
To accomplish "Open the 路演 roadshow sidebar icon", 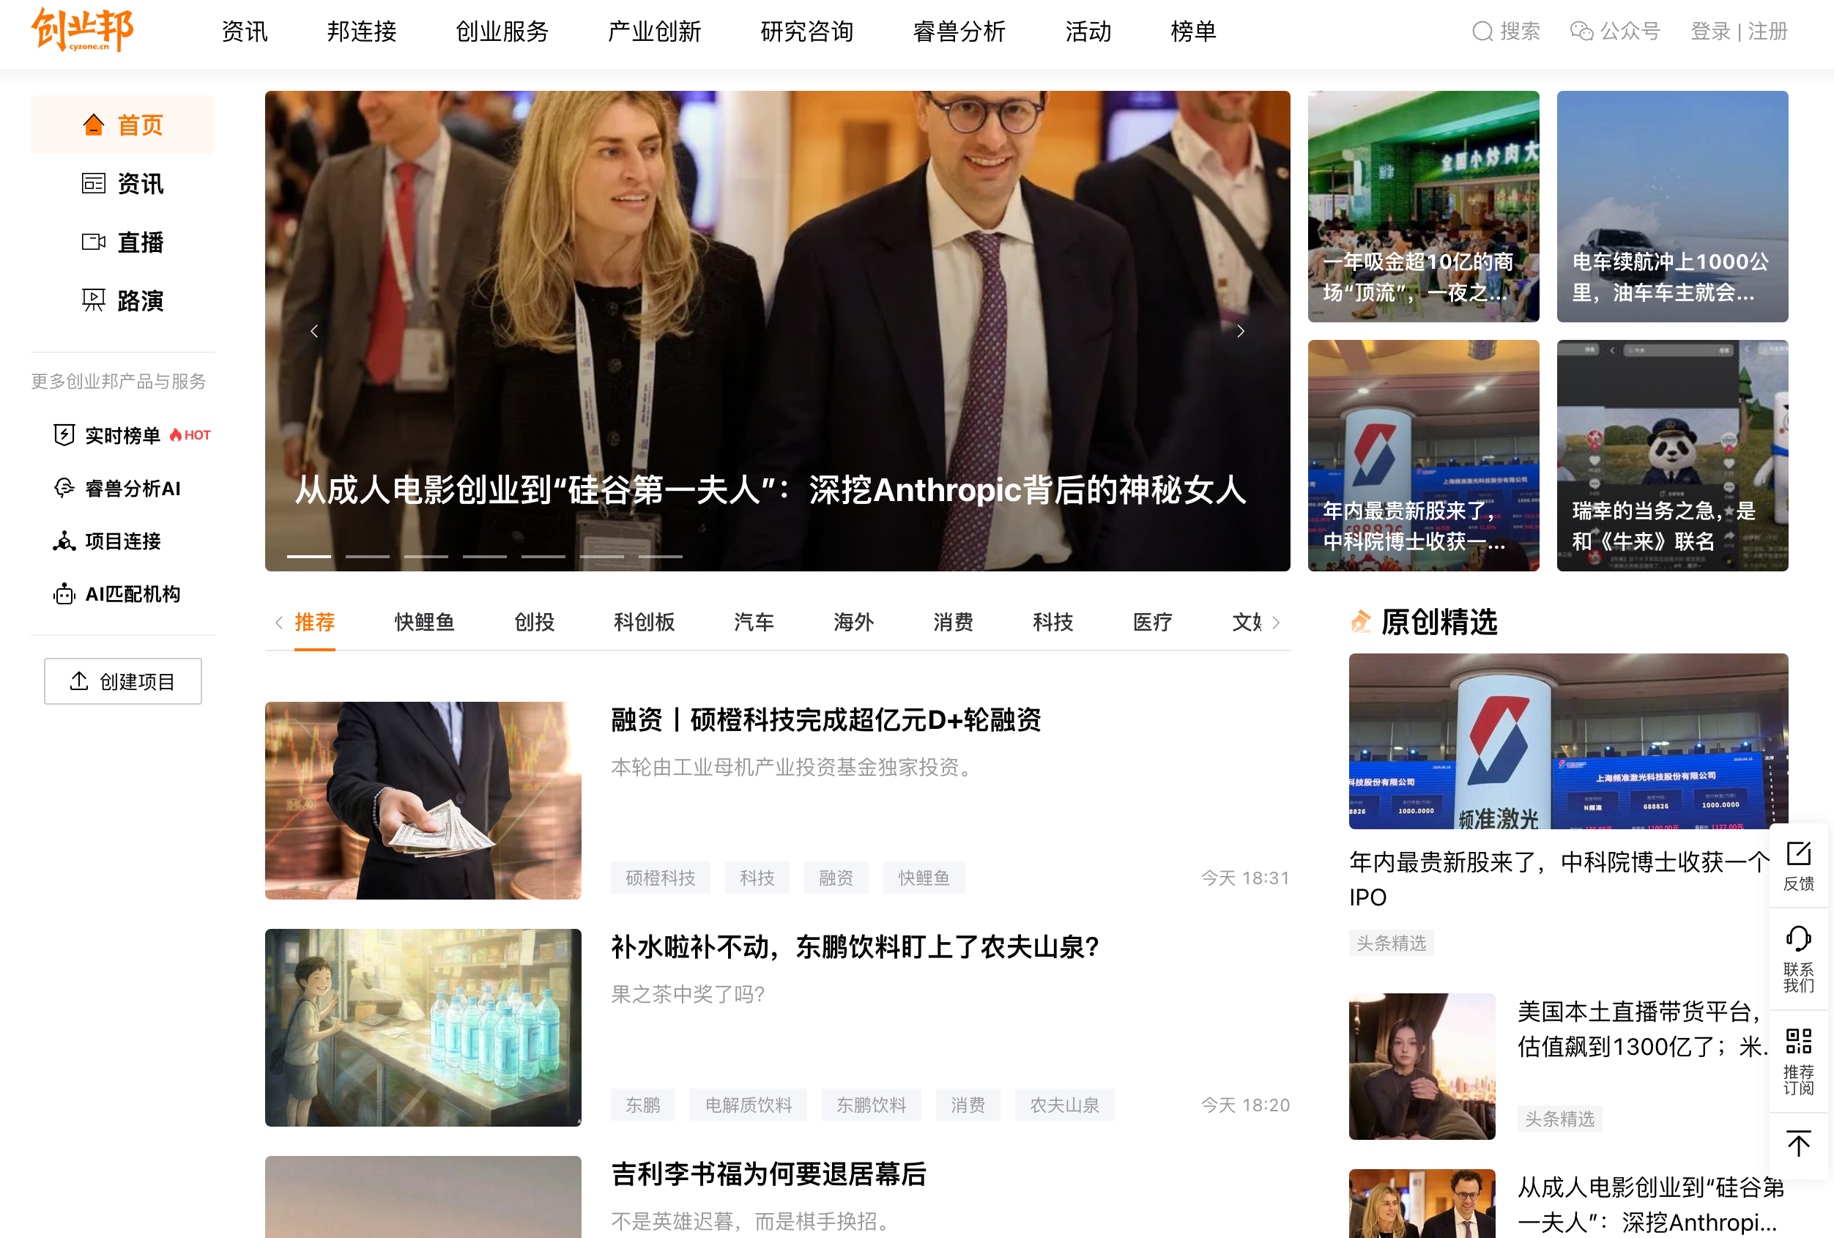I will (94, 300).
